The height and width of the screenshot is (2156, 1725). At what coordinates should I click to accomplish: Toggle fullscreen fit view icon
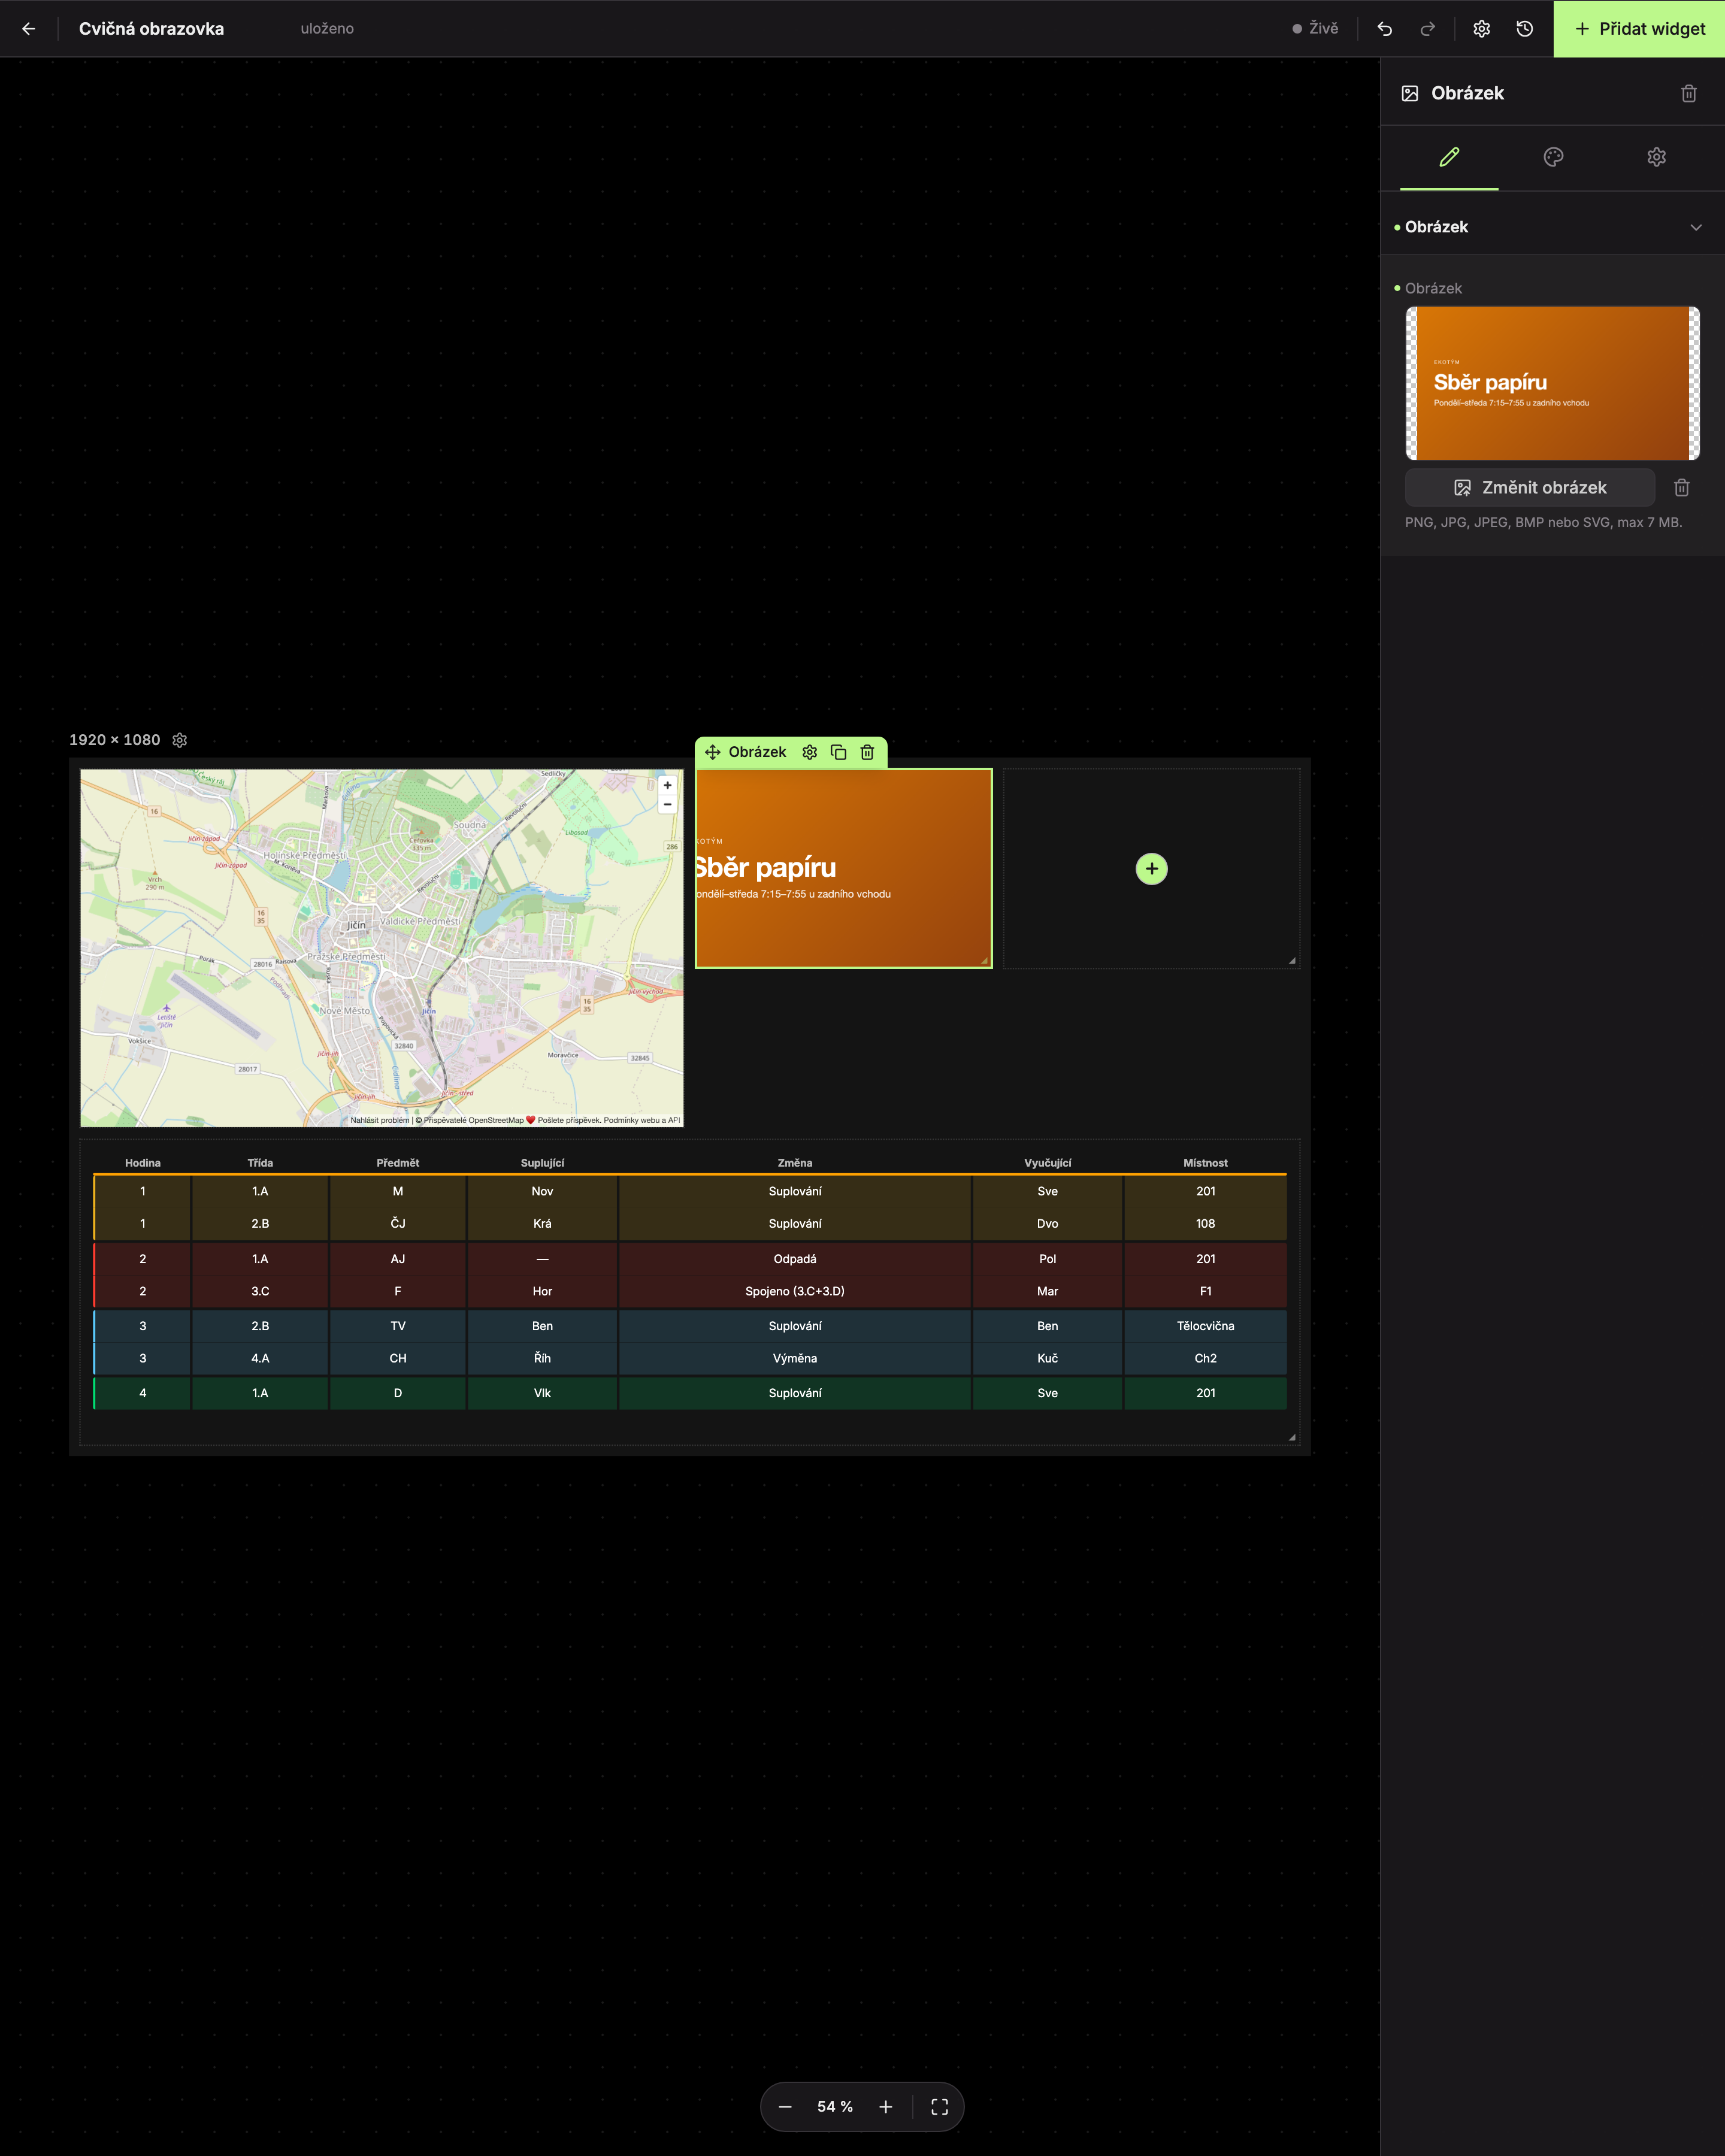(939, 2107)
